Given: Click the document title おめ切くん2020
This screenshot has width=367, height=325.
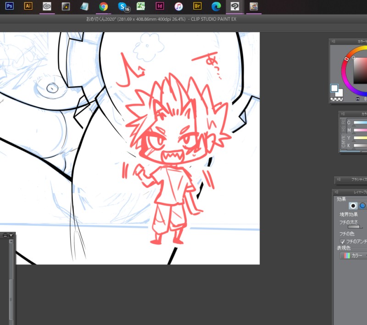Looking at the screenshot, I should pyautogui.click(x=101, y=19).
